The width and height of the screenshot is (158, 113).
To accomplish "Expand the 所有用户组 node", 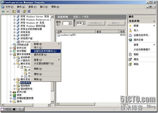I will click(x=14, y=38).
